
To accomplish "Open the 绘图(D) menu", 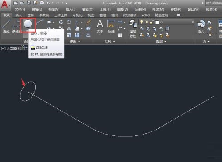I will pos(122,9).
